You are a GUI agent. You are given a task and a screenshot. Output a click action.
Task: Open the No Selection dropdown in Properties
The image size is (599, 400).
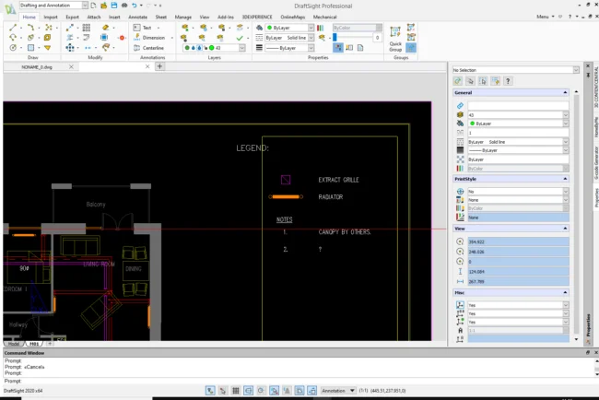[x=514, y=69]
